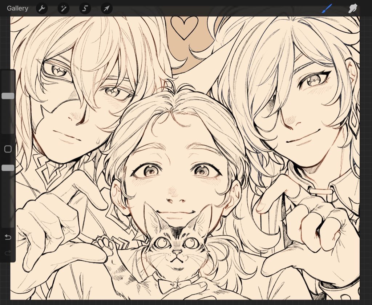Activate the Transform arrow tool
The image size is (372, 305).
[106, 8]
